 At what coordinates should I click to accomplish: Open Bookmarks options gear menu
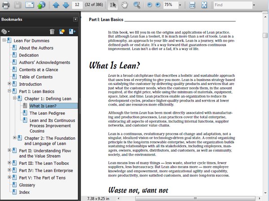pos(5,31)
